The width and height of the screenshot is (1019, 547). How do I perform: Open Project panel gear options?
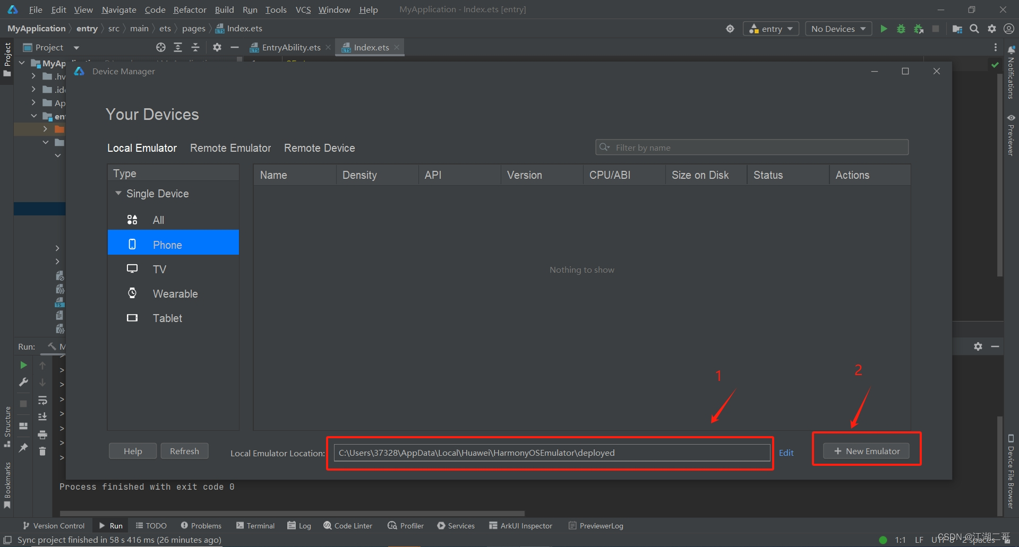pos(217,47)
